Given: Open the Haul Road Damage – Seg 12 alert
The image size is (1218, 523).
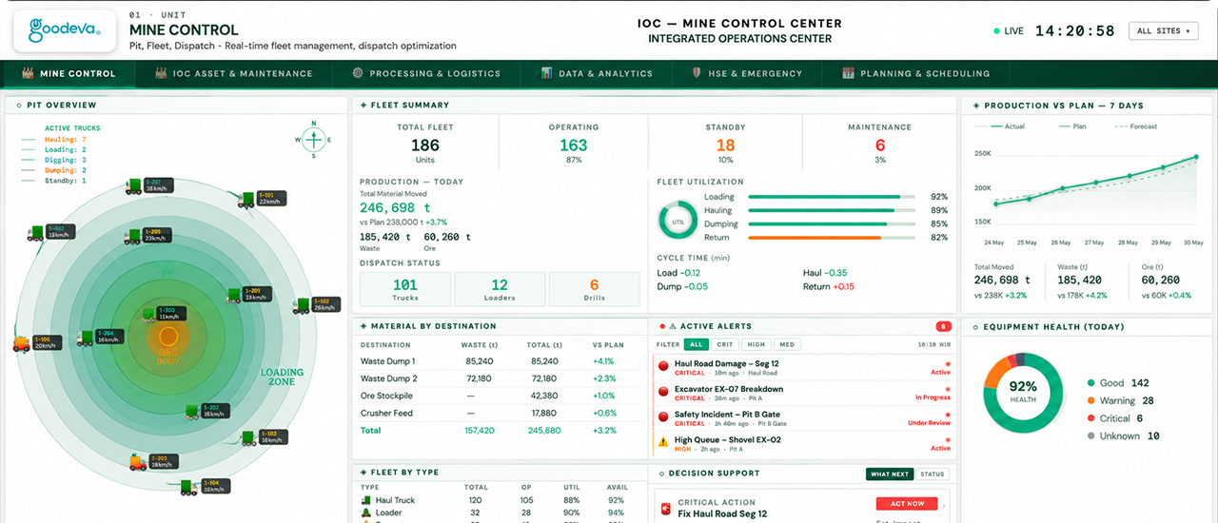Looking at the screenshot, I should tap(804, 368).
